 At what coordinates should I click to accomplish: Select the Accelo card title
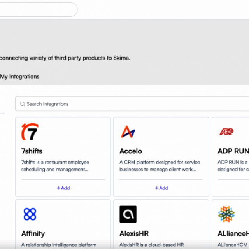(131, 151)
